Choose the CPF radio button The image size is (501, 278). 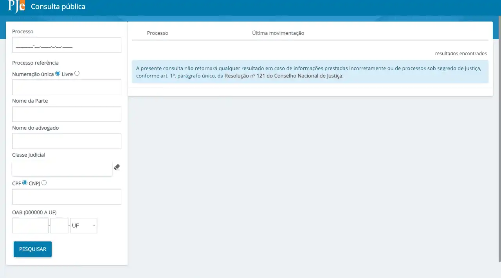(x=25, y=183)
